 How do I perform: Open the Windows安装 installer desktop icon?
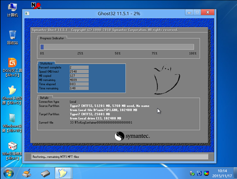[x=12, y=123]
